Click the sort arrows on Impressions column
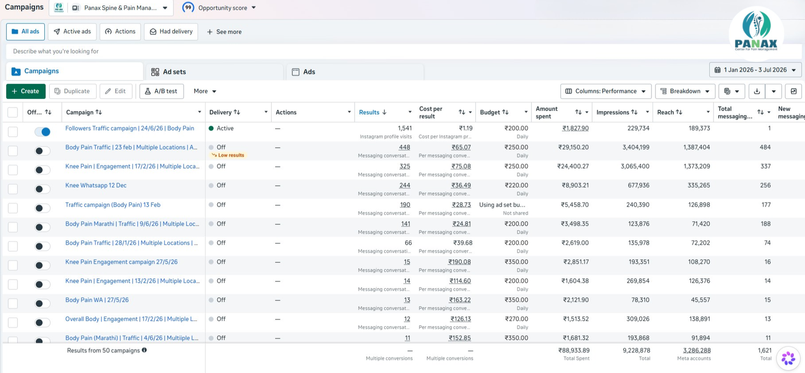Screen dimensions: 805x373 pos(634,112)
